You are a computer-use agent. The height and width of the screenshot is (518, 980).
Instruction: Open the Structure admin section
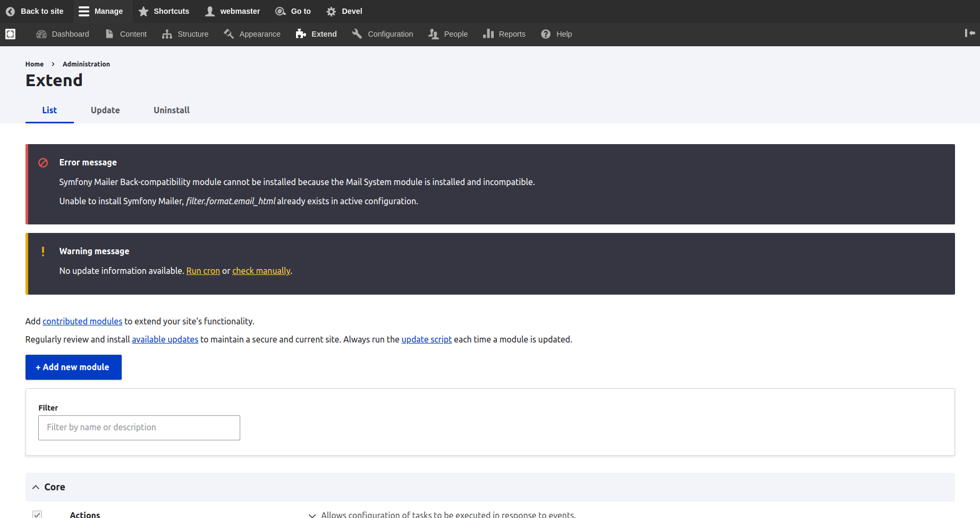point(185,34)
